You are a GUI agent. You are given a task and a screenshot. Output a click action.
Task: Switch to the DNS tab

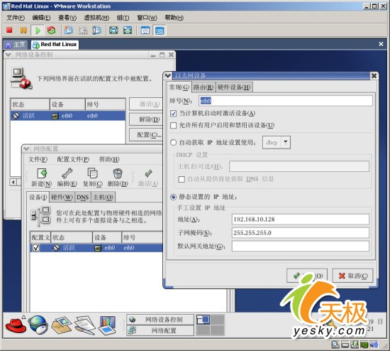point(82,198)
